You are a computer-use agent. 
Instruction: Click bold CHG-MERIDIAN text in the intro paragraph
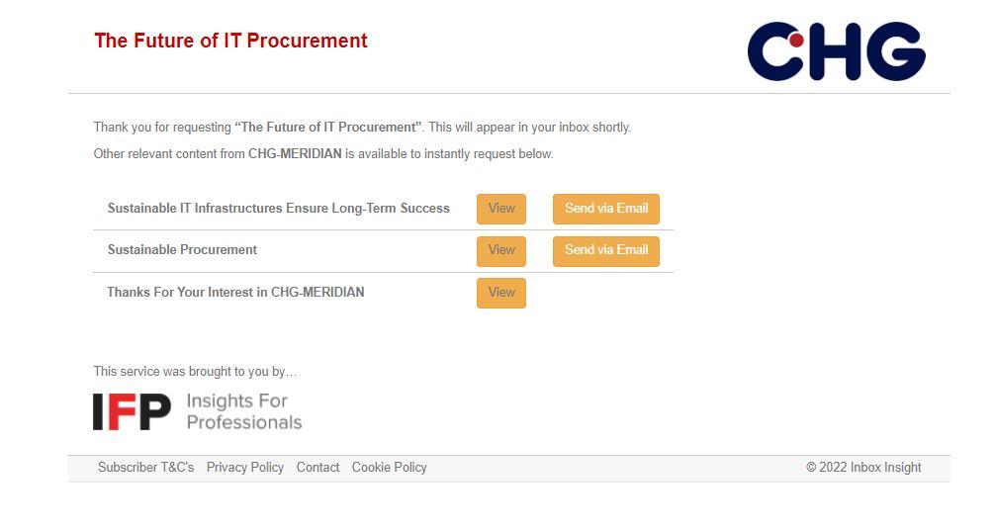point(295,154)
